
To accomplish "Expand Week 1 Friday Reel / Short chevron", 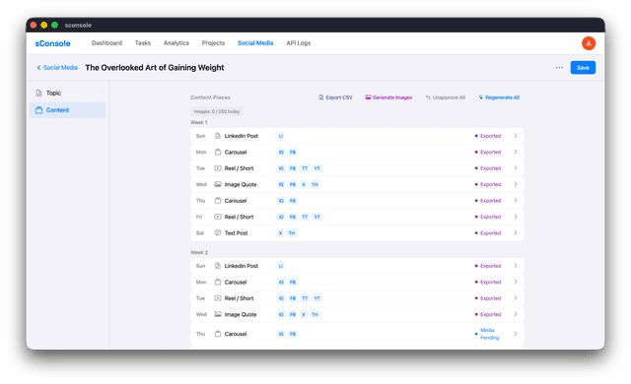I will [x=516, y=217].
